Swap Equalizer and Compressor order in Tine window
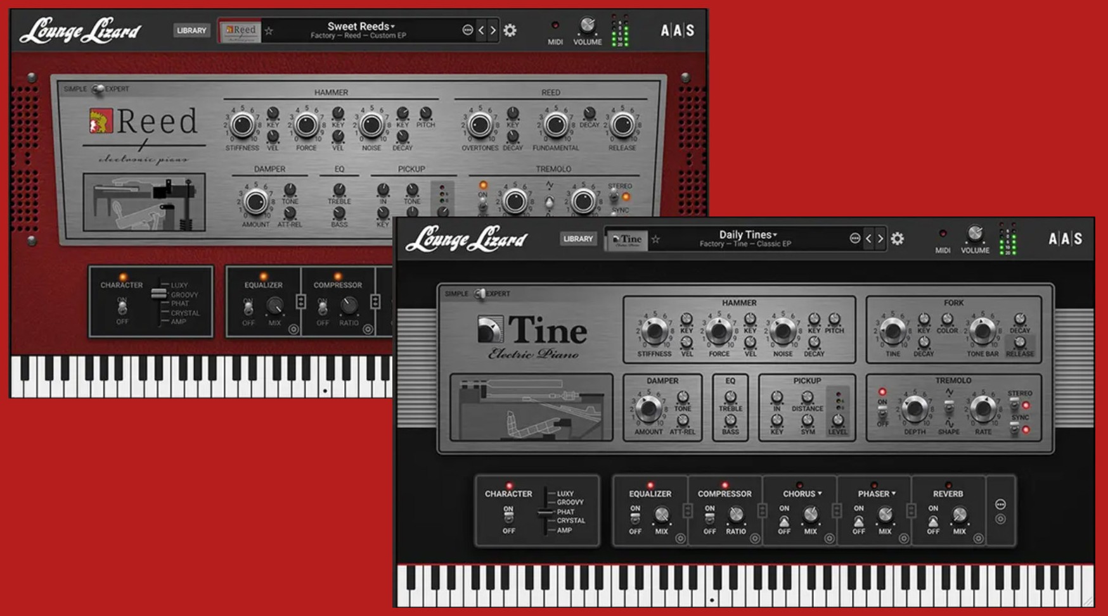The width and height of the screenshot is (1108, 616). point(688,510)
